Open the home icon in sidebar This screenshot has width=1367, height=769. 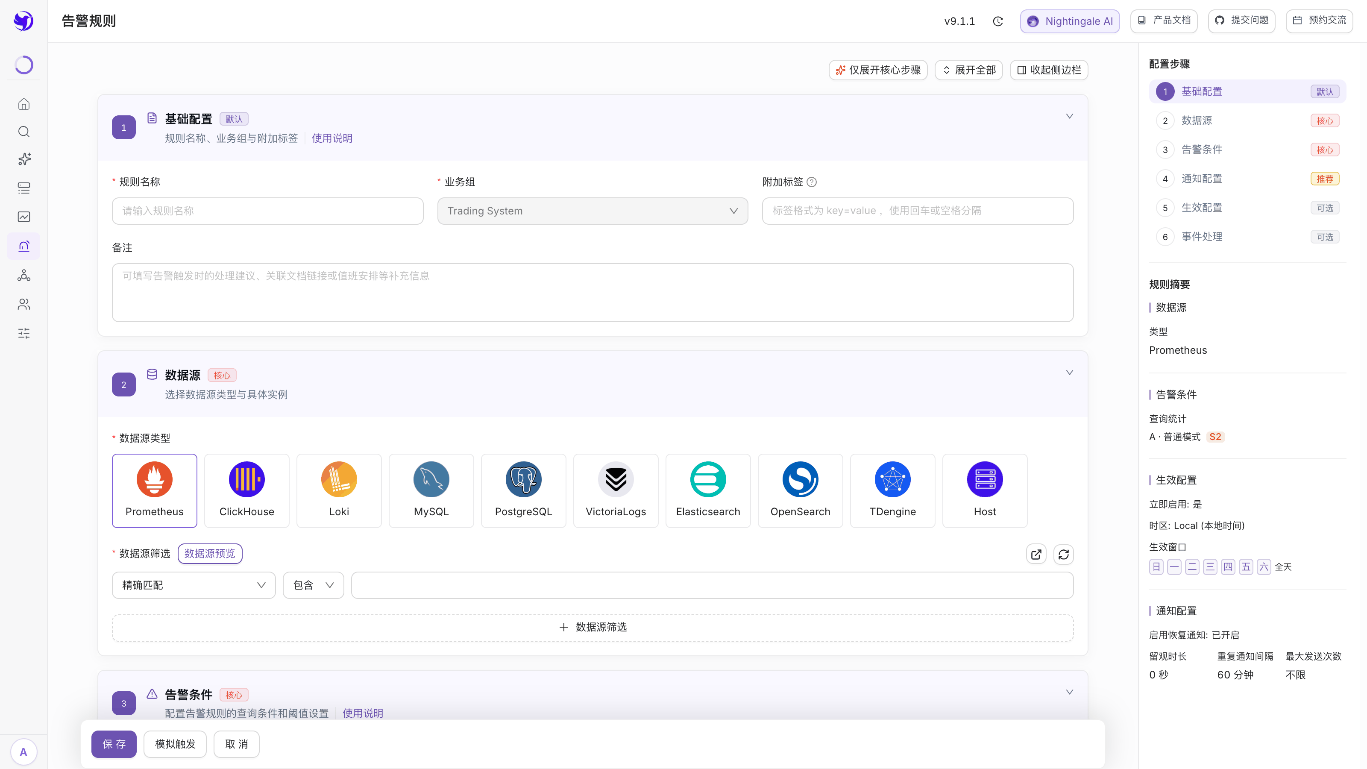[24, 104]
